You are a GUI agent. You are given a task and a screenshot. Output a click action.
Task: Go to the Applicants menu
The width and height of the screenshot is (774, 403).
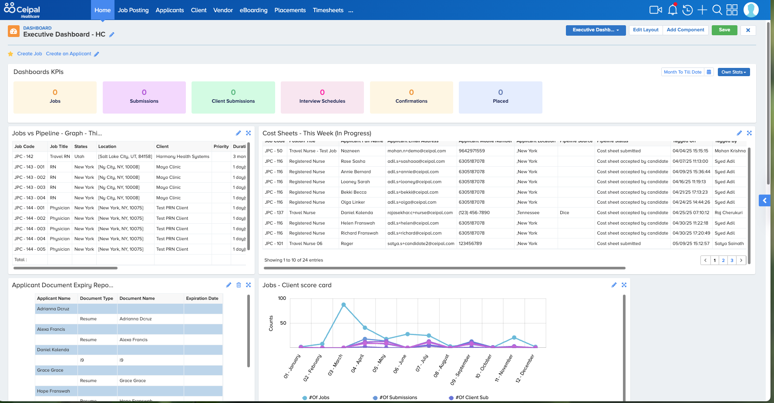(170, 10)
